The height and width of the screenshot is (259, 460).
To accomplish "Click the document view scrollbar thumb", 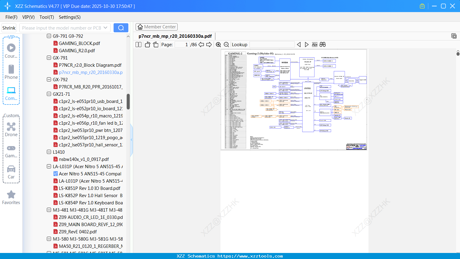I will pyautogui.click(x=458, y=54).
